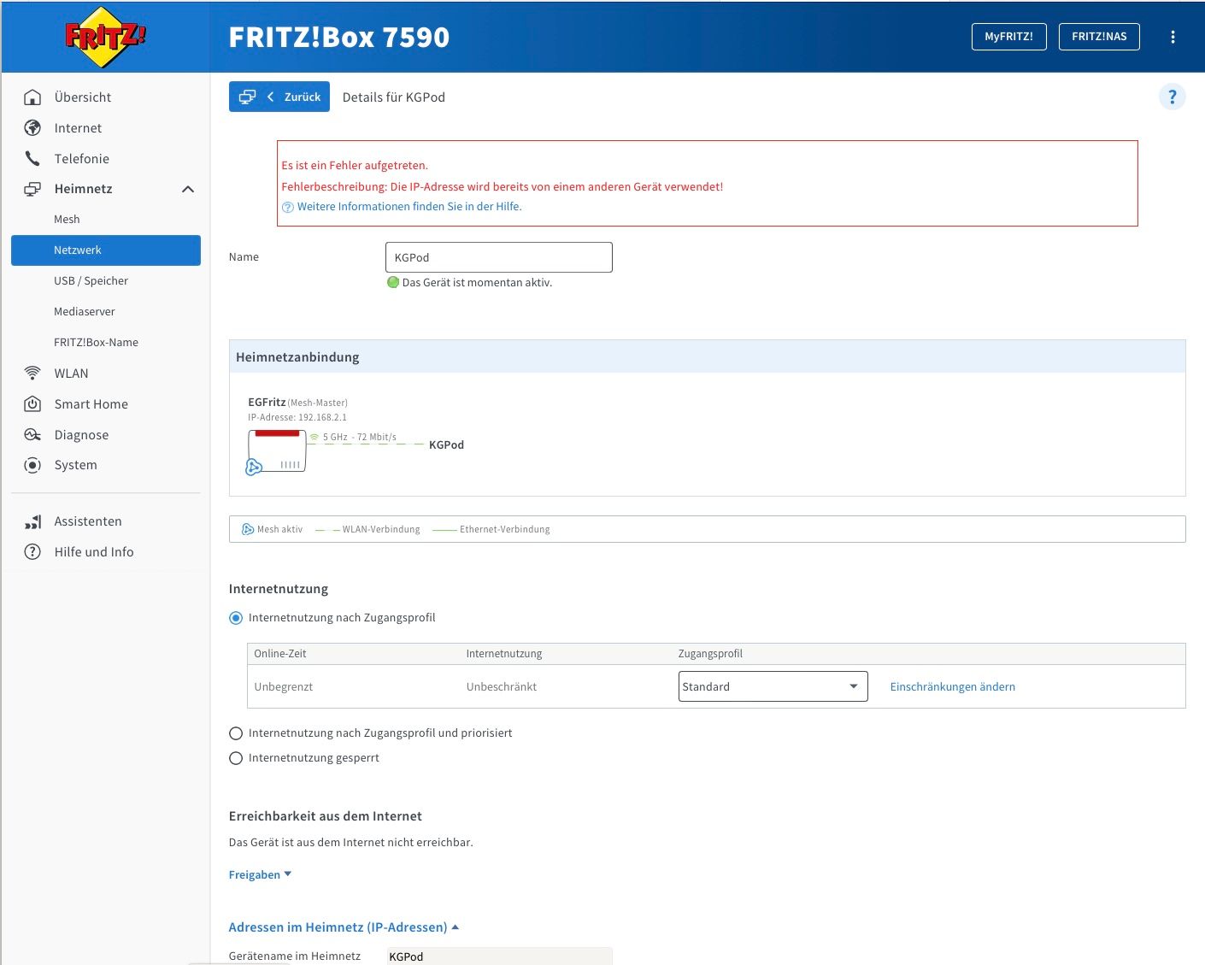
Task: Click the FRITZ! logo
Action: (x=105, y=37)
